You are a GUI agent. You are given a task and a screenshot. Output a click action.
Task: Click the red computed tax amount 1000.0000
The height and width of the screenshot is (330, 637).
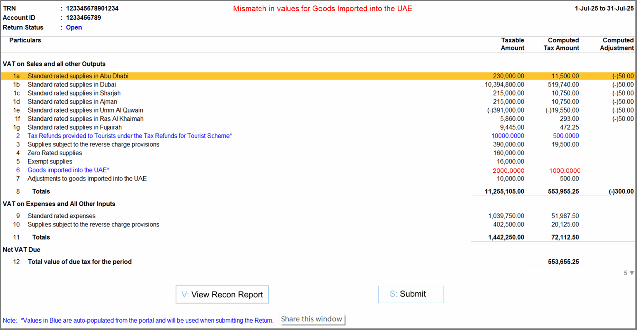click(x=564, y=171)
